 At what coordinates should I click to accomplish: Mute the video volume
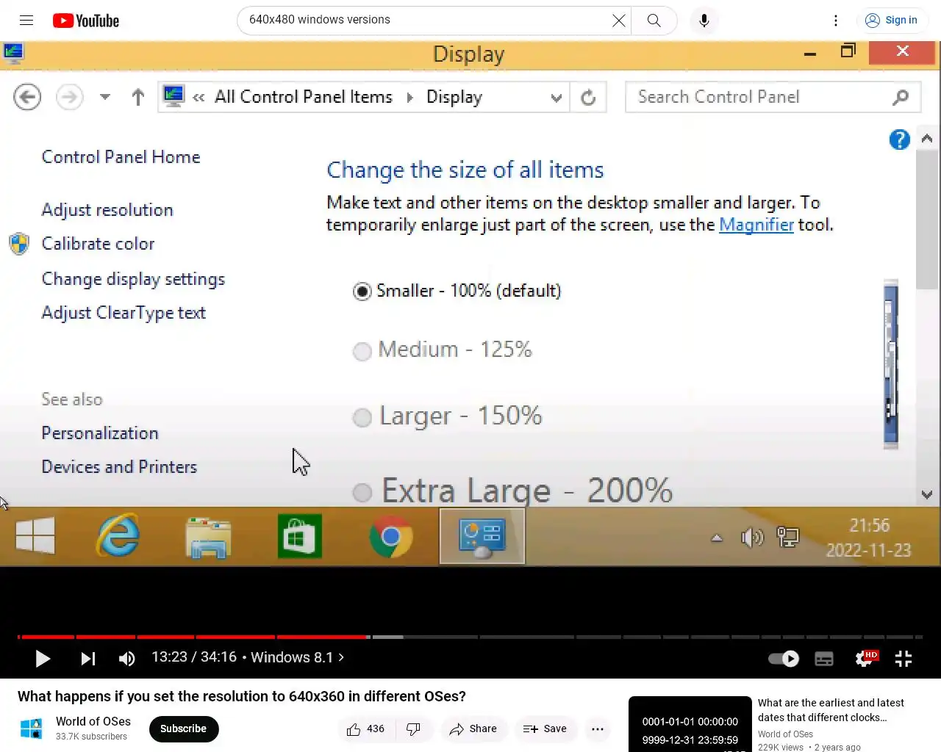point(126,659)
